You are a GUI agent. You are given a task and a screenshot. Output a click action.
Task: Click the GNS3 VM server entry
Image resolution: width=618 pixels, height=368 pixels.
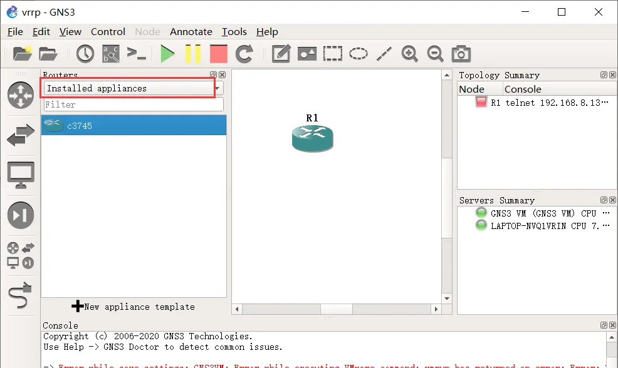point(542,213)
